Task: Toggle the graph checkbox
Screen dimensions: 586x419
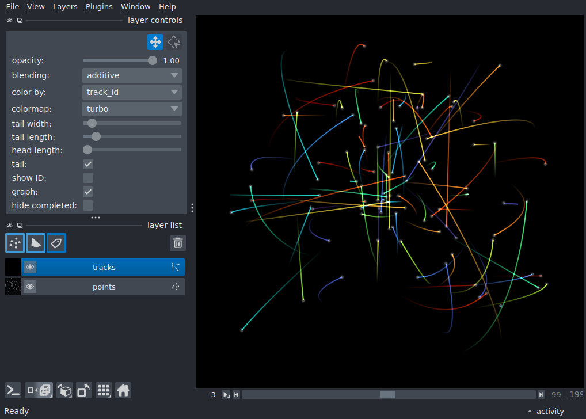Action: point(88,192)
